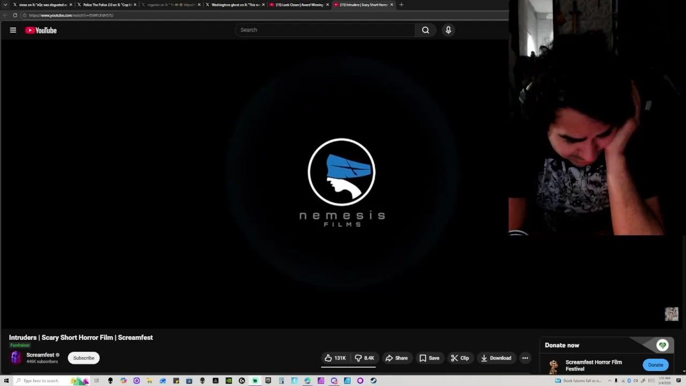Screen dimensions: 686x386
Task: Open Task View on the taskbar
Action: [x=97, y=381]
